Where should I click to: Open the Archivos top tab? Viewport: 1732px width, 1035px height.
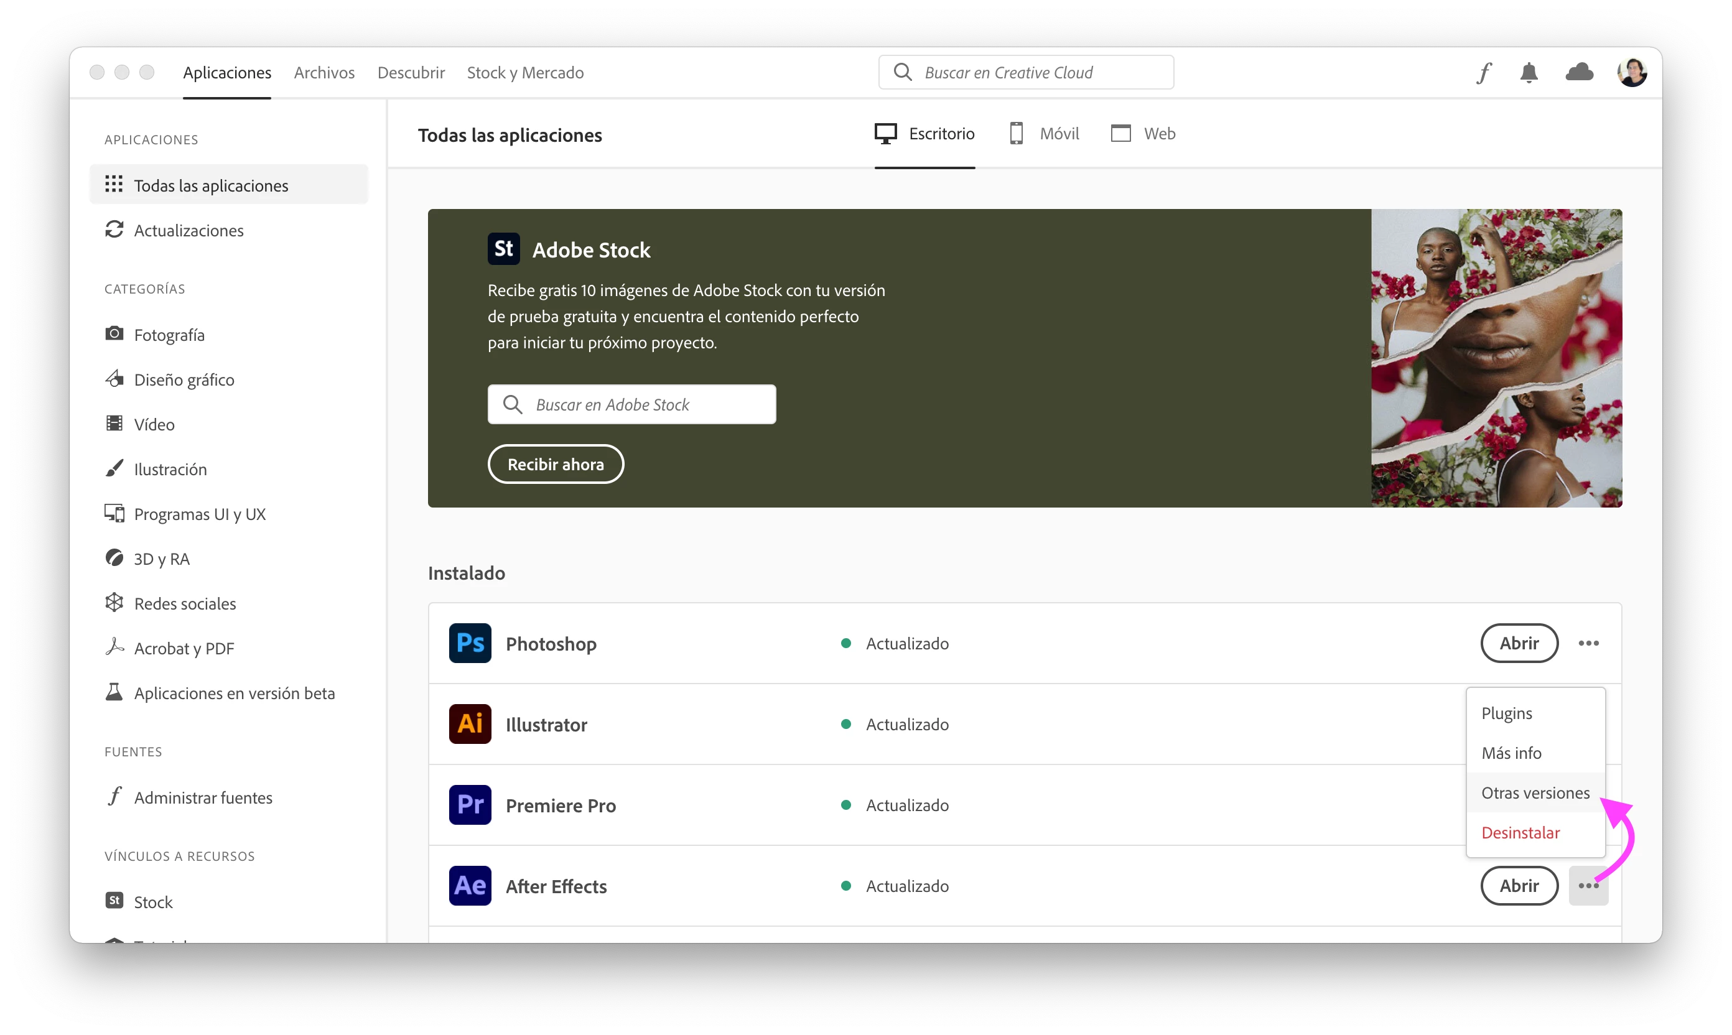[x=324, y=73]
